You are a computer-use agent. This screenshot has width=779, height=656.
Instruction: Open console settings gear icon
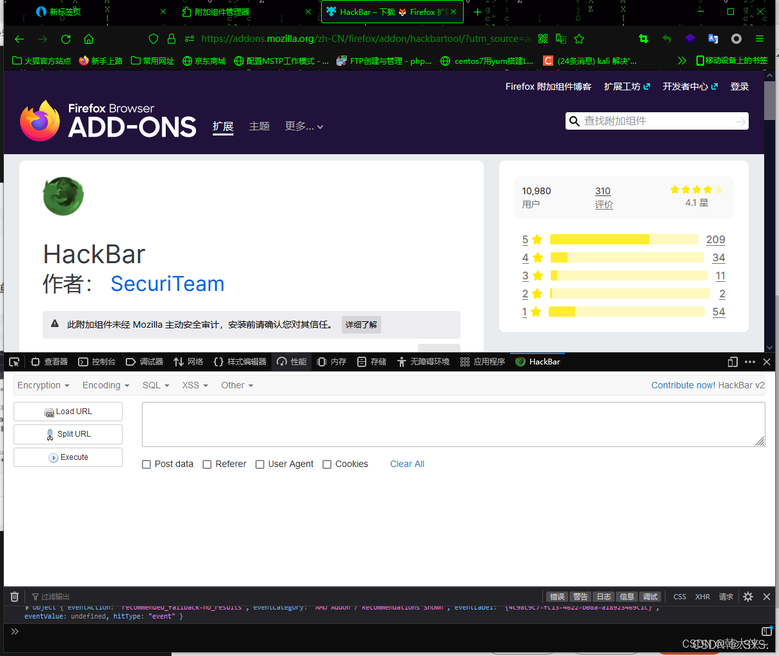tap(748, 597)
